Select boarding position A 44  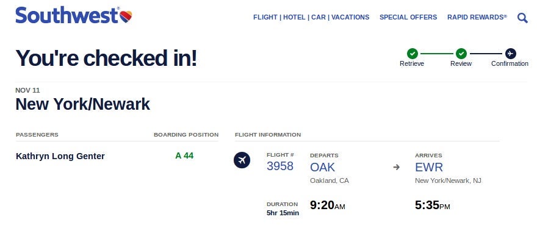[x=184, y=155]
